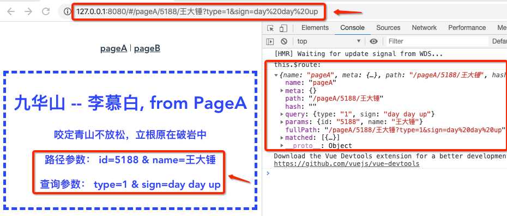Open the Network tab
Image resolution: width=507 pixels, height=216 pixels.
click(x=424, y=28)
